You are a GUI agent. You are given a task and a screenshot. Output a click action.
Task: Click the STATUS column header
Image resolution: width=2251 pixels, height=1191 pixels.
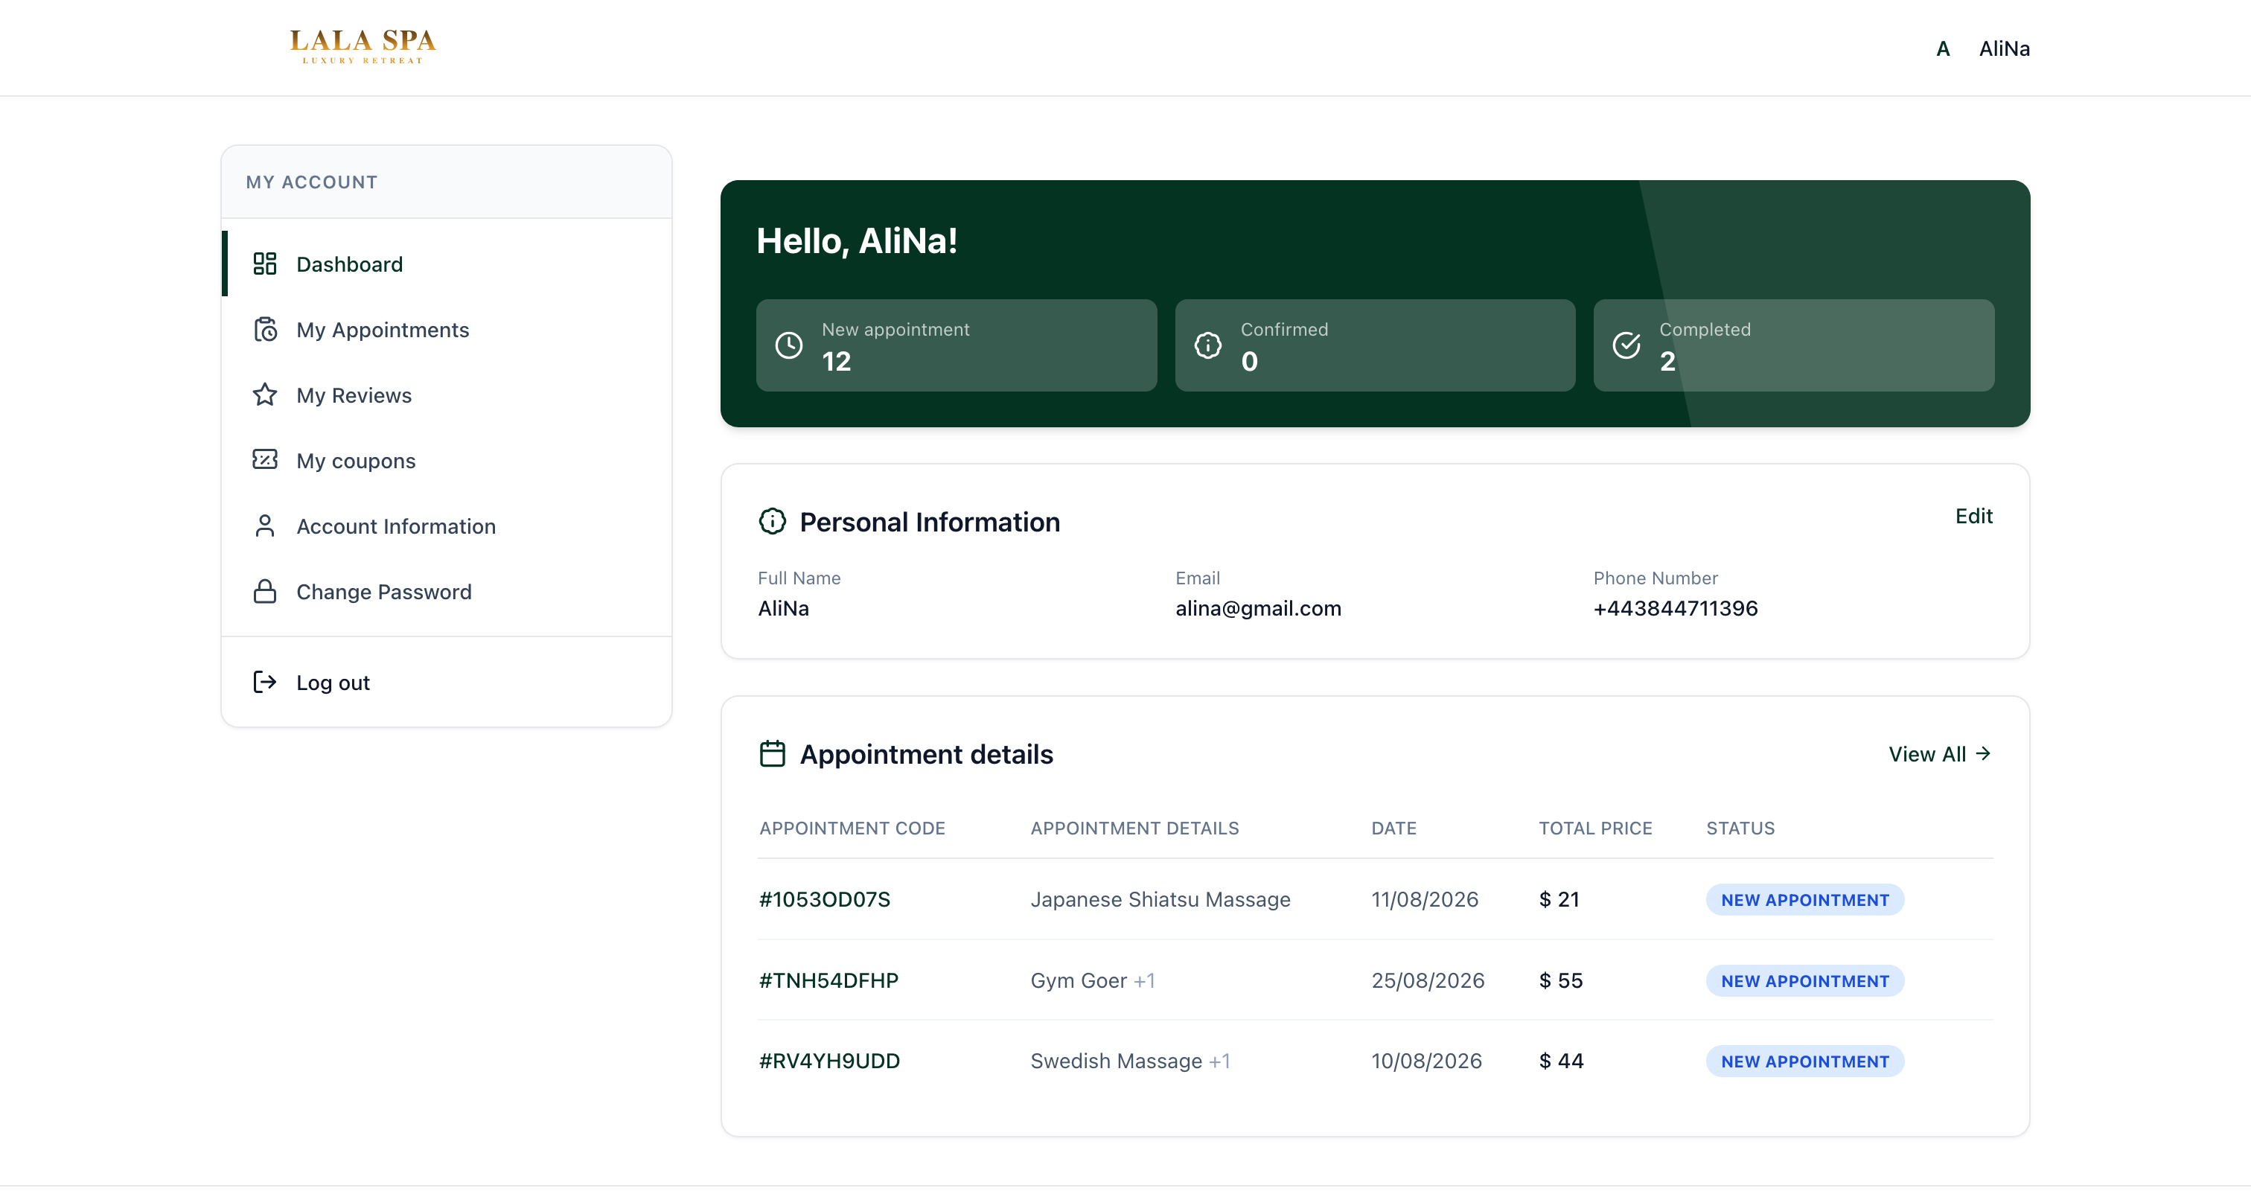coord(1740,828)
